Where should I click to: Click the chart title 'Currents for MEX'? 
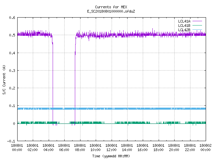(111, 7)
